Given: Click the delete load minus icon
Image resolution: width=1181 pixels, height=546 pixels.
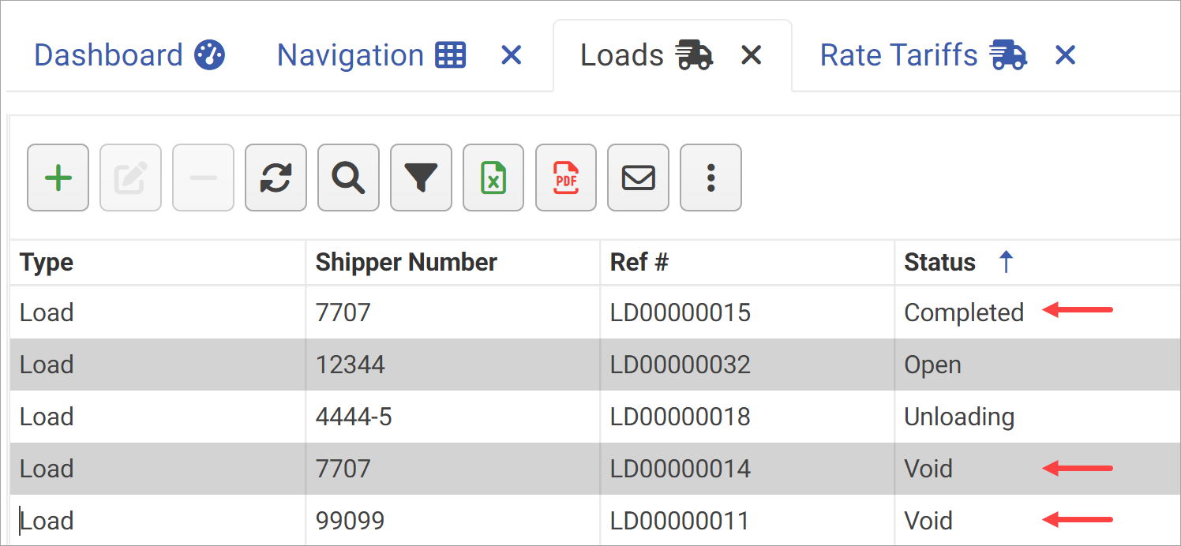Looking at the screenshot, I should 203,178.
